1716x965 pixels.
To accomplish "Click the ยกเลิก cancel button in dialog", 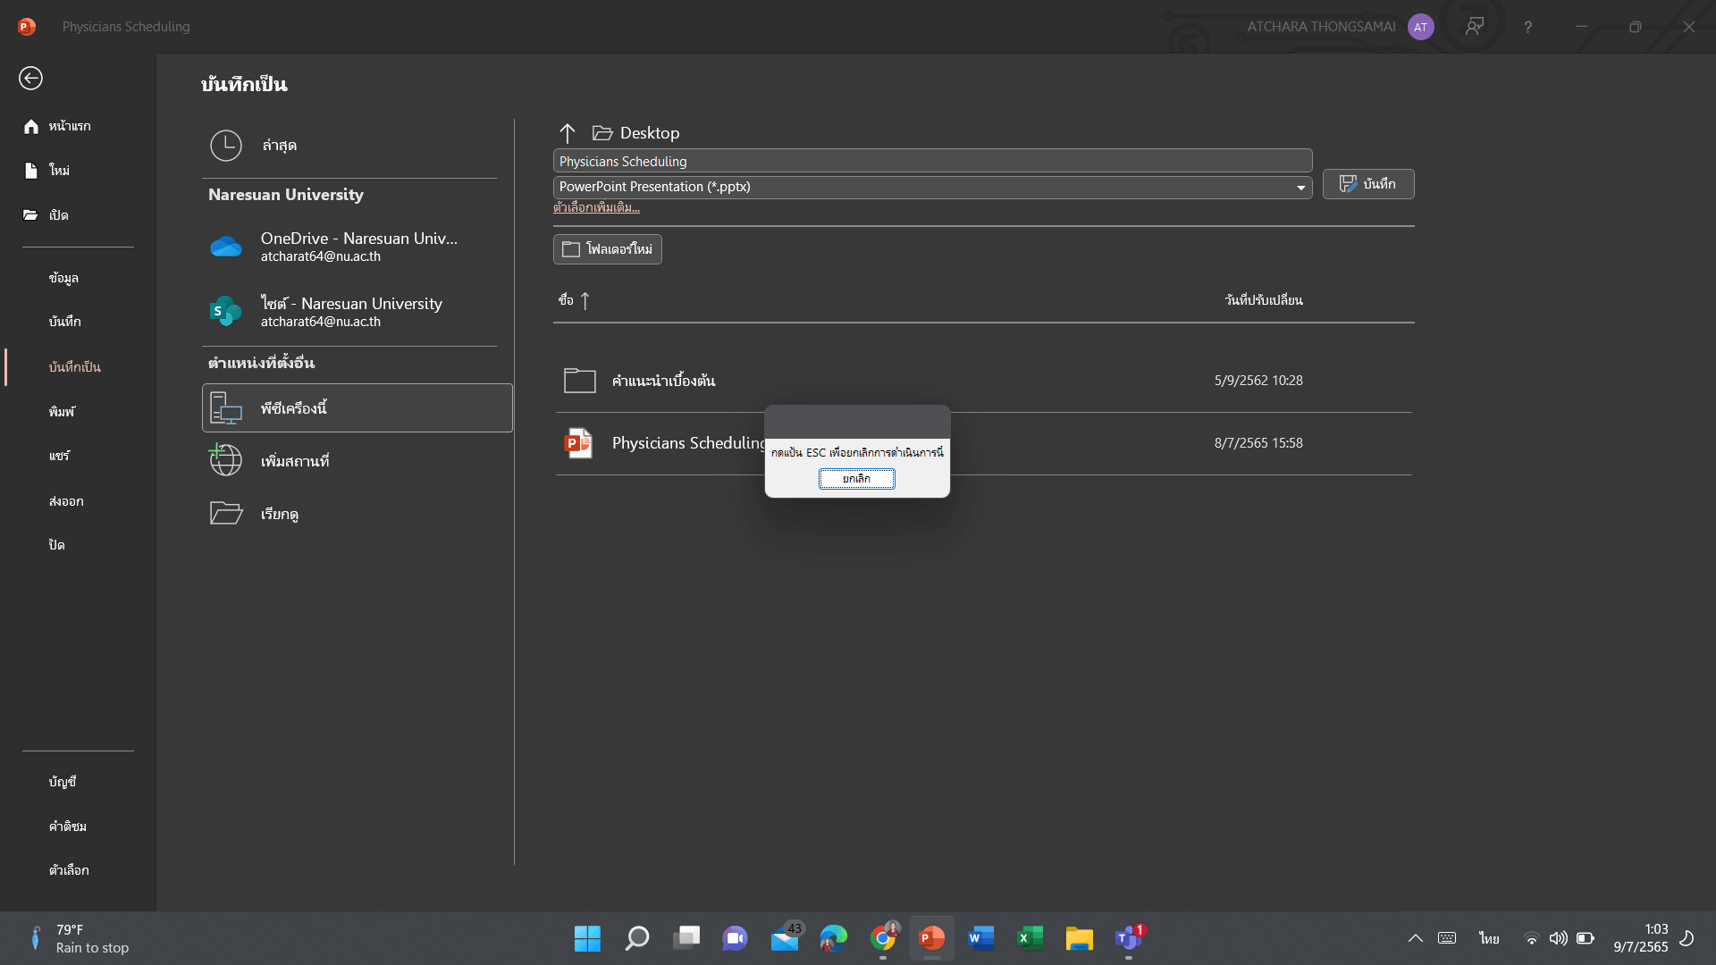I will tap(856, 479).
